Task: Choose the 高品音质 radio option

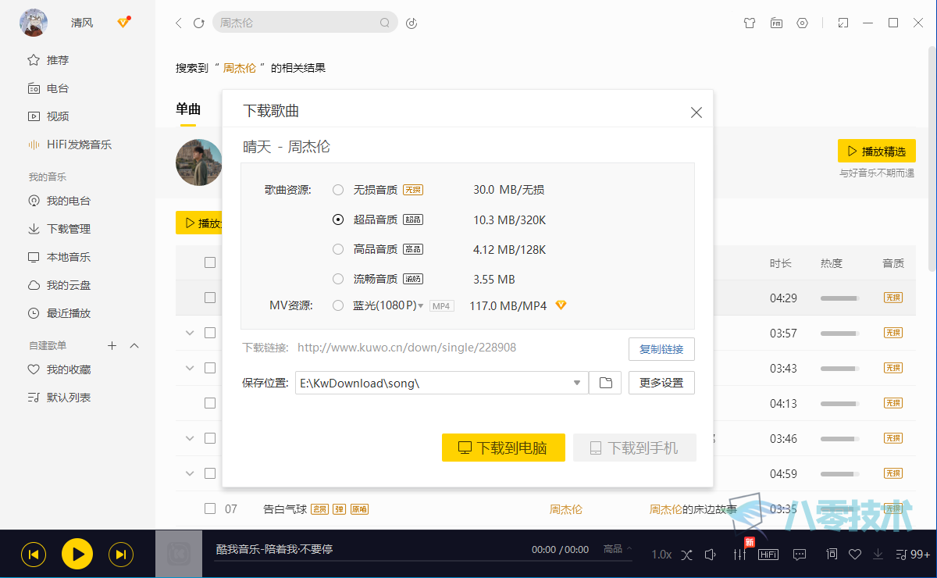Action: (338, 249)
